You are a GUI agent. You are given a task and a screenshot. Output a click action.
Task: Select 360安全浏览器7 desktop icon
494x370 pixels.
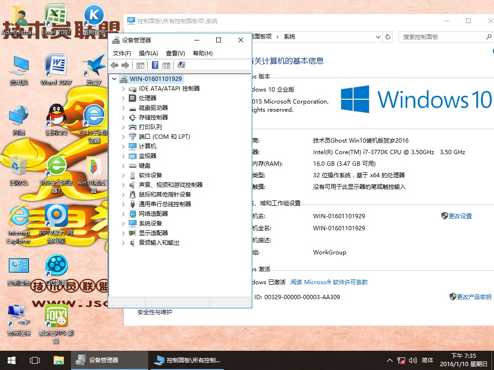click(56, 174)
